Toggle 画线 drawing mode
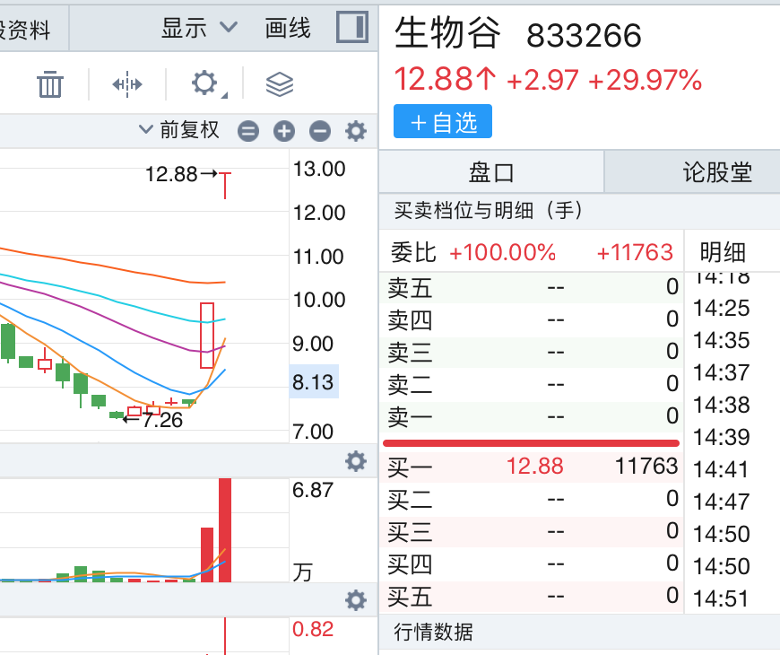780x655 pixels. pyautogui.click(x=288, y=28)
